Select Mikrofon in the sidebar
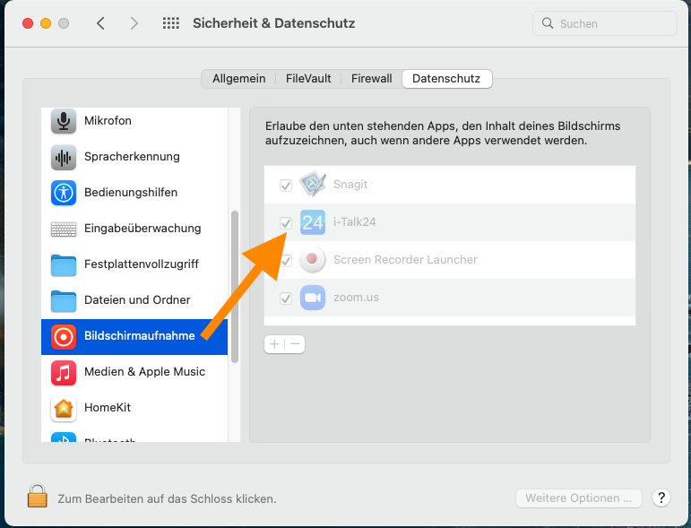 coord(108,121)
